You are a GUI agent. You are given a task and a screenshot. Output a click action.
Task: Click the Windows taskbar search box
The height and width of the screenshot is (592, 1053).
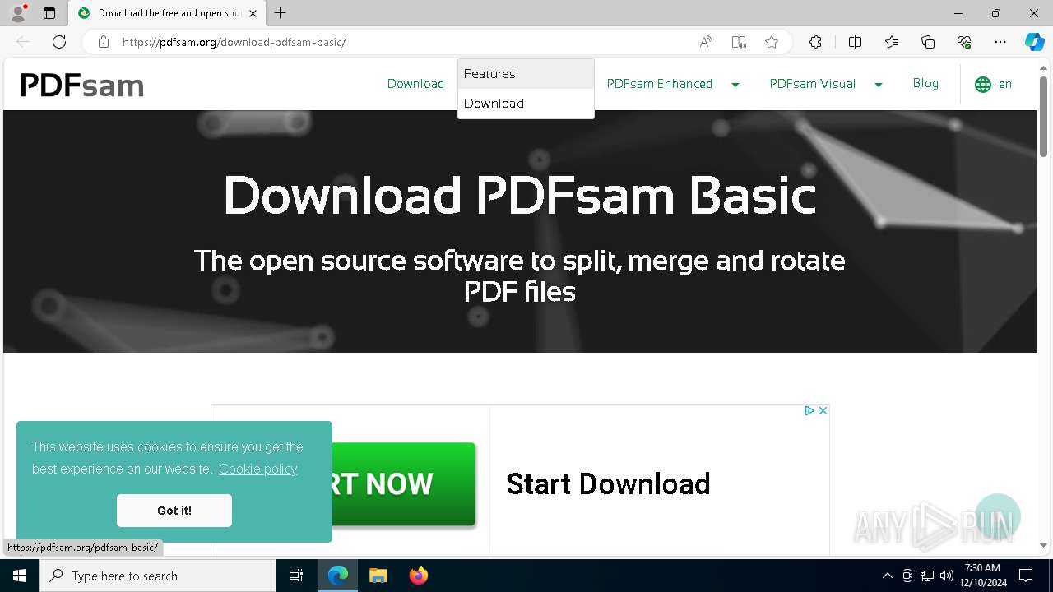tap(158, 576)
